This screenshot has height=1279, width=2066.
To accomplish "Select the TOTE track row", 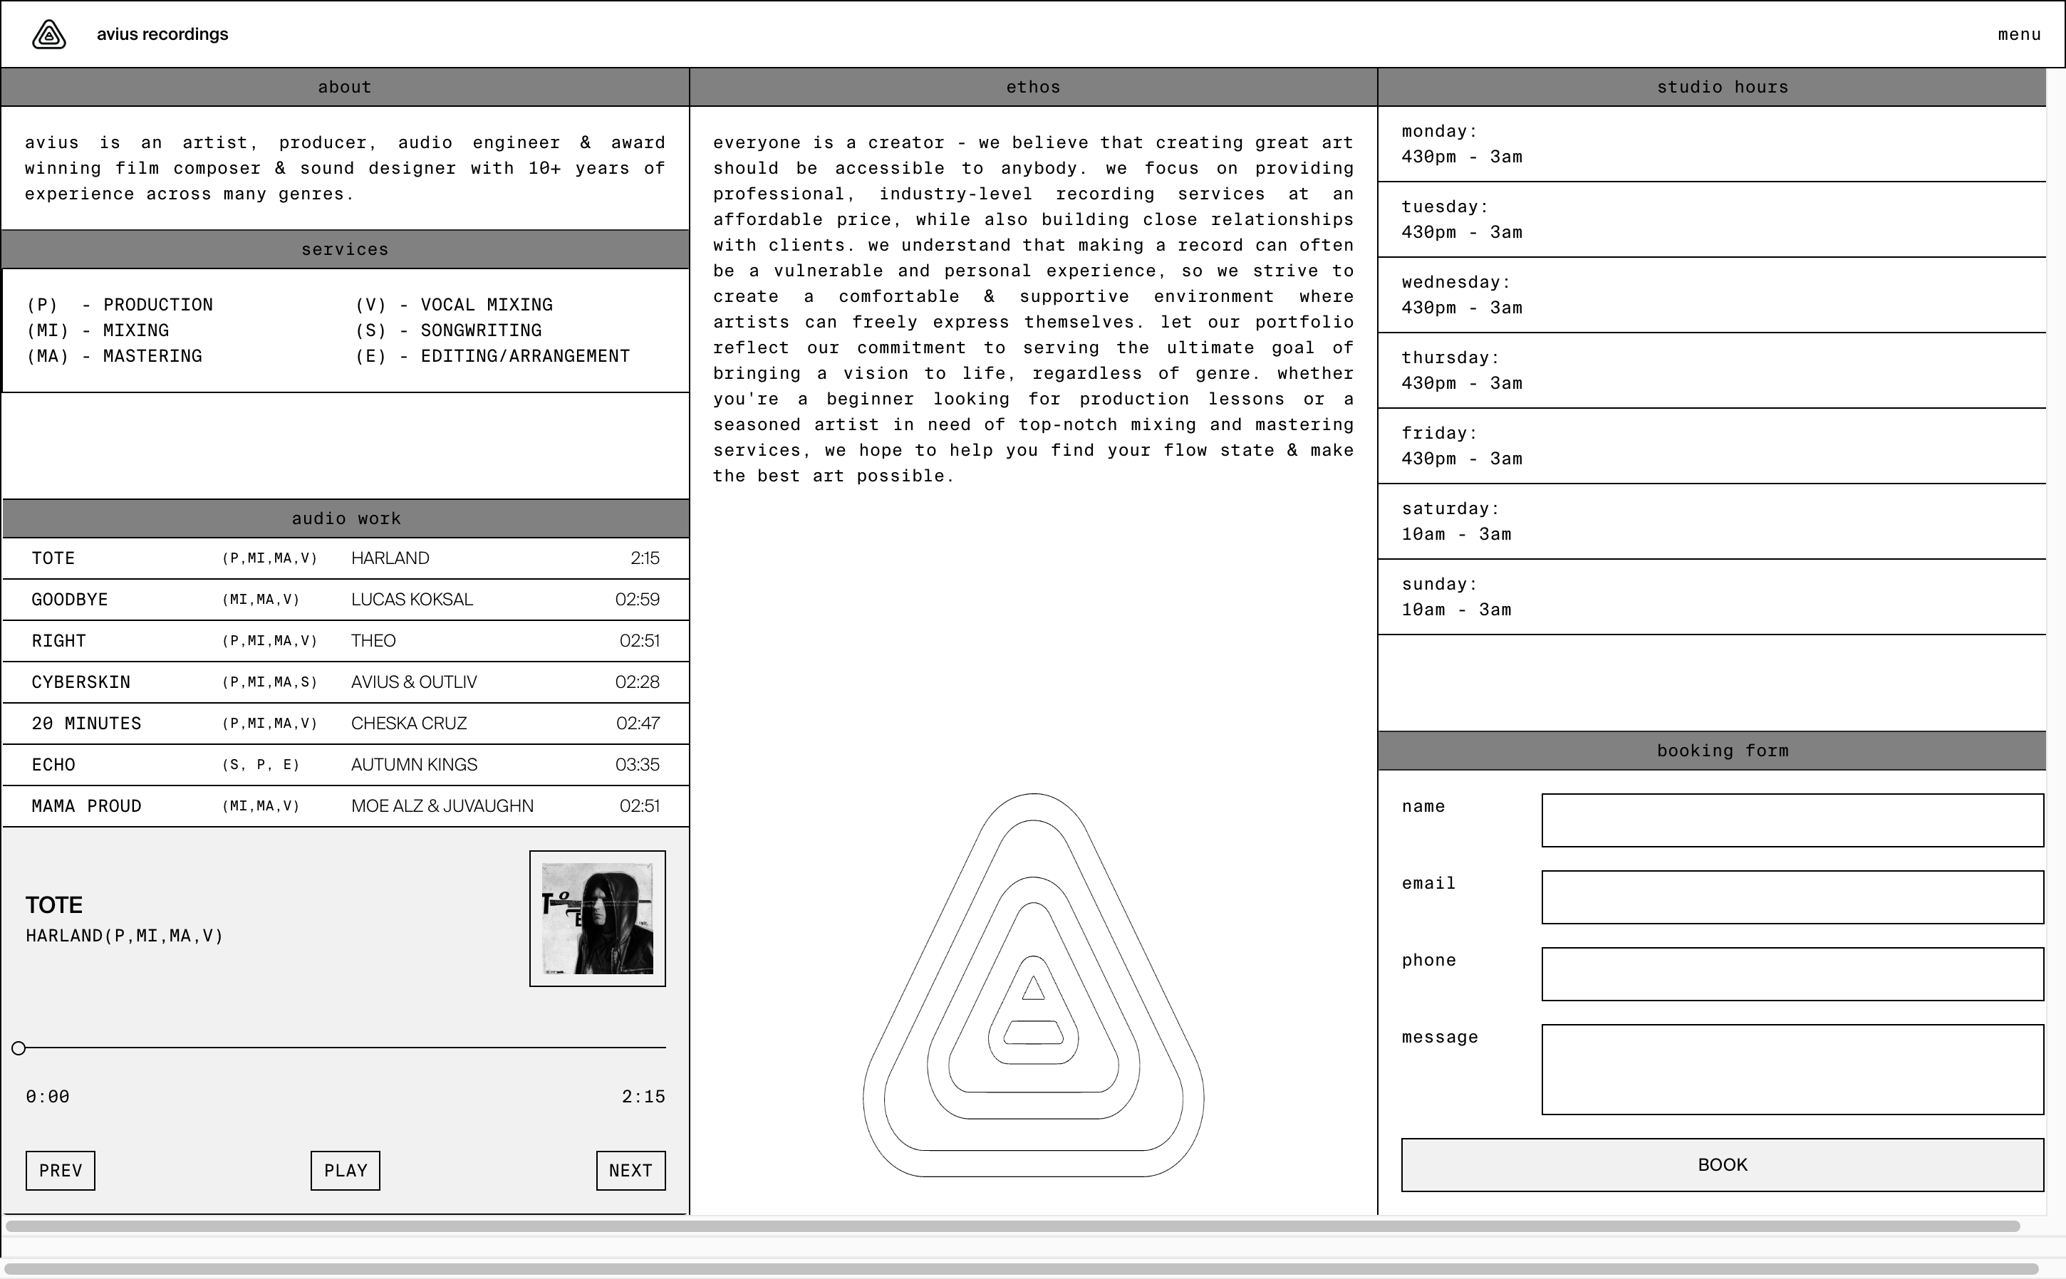I will click(346, 558).
